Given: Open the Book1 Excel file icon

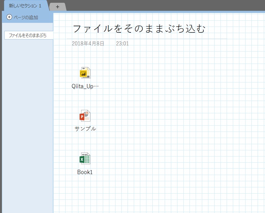Looking at the screenshot, I should click(85, 158).
